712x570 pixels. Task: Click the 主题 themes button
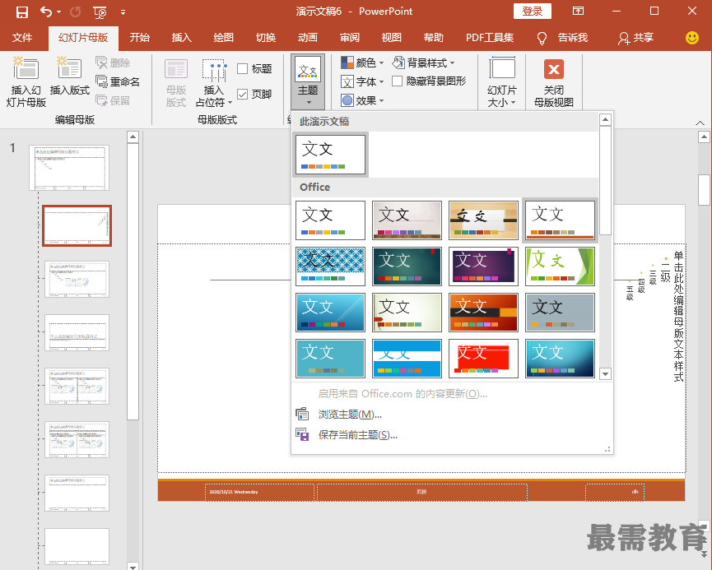(308, 81)
